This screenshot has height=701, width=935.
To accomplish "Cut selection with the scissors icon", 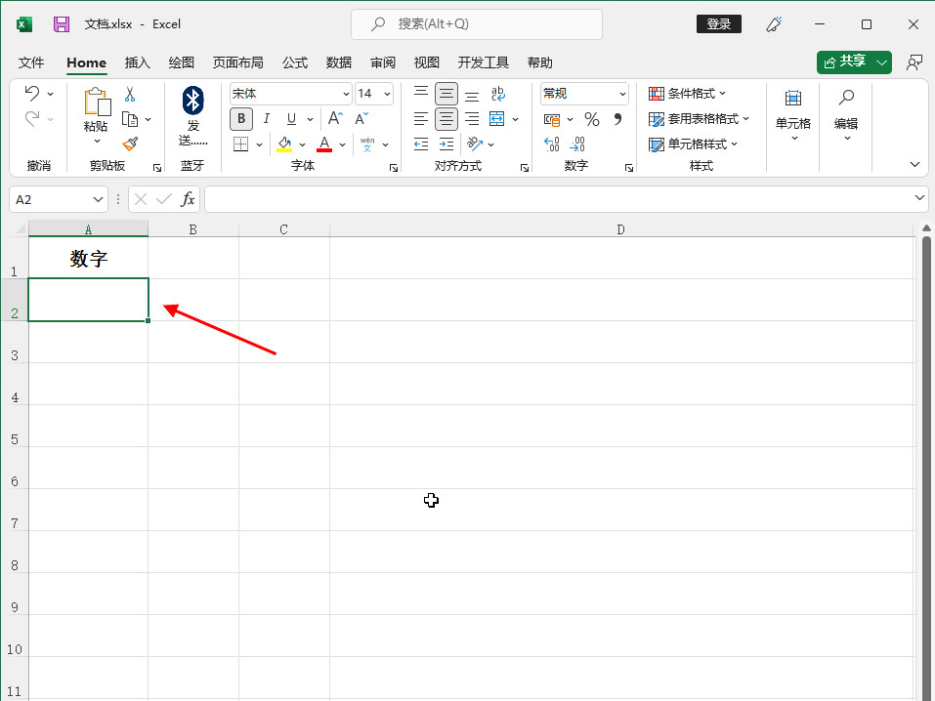I will (x=130, y=94).
